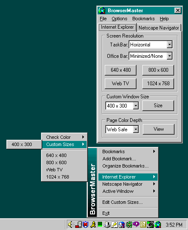The width and height of the screenshot is (188, 230).
Task: Click the BrowserMaster globe icon in system tray
Action: tap(158, 225)
